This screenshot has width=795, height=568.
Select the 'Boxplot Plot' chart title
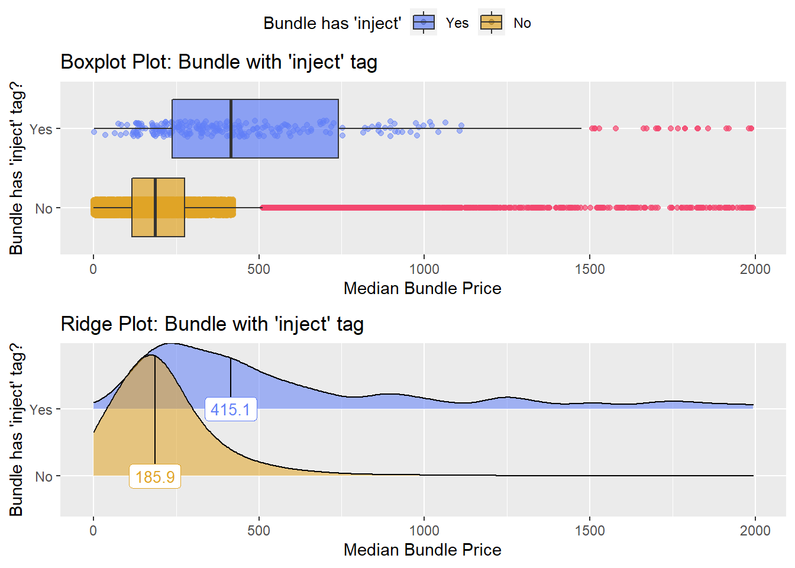point(219,62)
